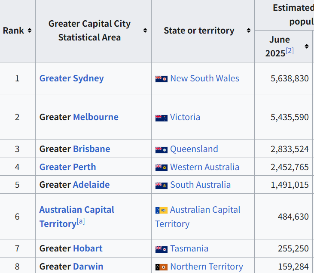Viewport: 314px width, 273px height.
Task: Open the Victoria state link
Action: [x=185, y=117]
